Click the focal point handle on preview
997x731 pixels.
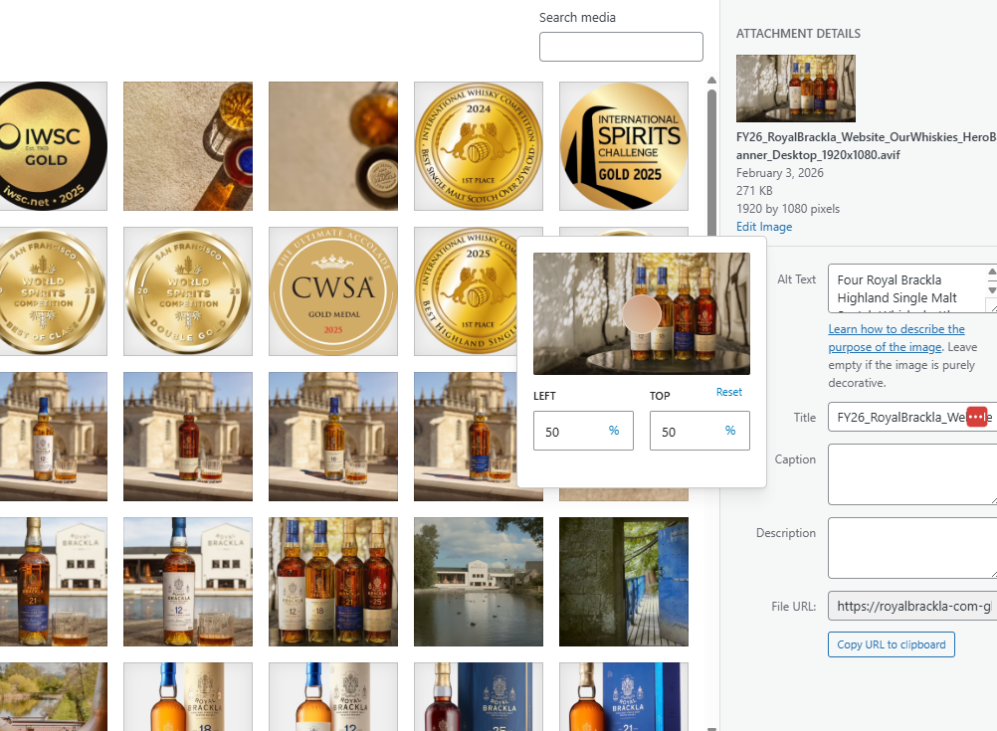[642, 313]
